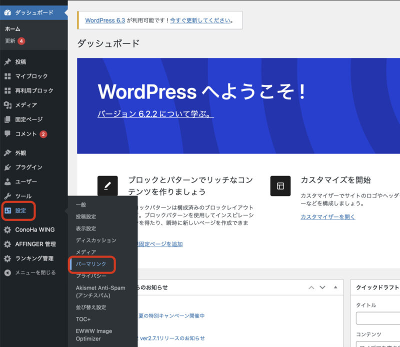The width and height of the screenshot is (400, 347).
Task: Select メディア in settings flyout
Action: click(x=85, y=252)
